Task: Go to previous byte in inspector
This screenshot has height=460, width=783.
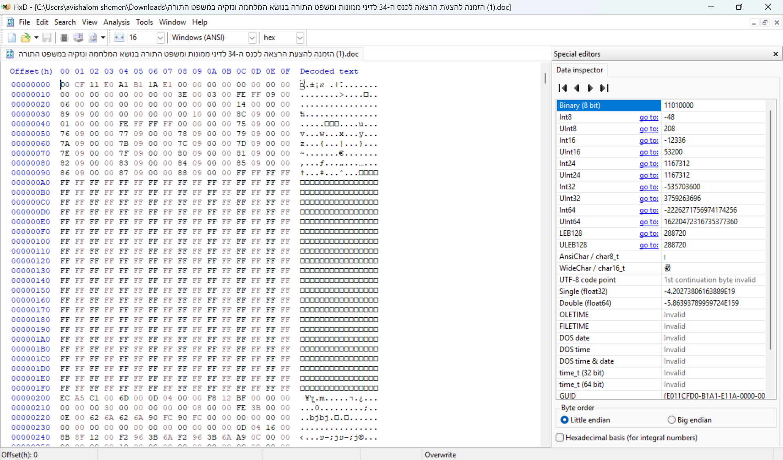Action: pyautogui.click(x=577, y=88)
